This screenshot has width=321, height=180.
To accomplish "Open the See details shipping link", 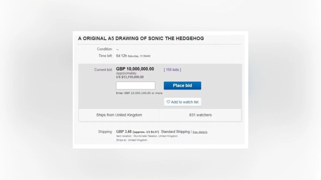I will click(x=200, y=132).
